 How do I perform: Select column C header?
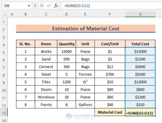(x=46, y=14)
